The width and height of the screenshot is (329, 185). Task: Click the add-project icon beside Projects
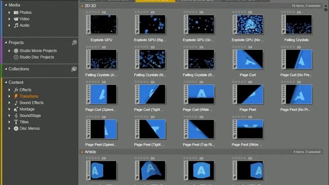[x=74, y=43]
